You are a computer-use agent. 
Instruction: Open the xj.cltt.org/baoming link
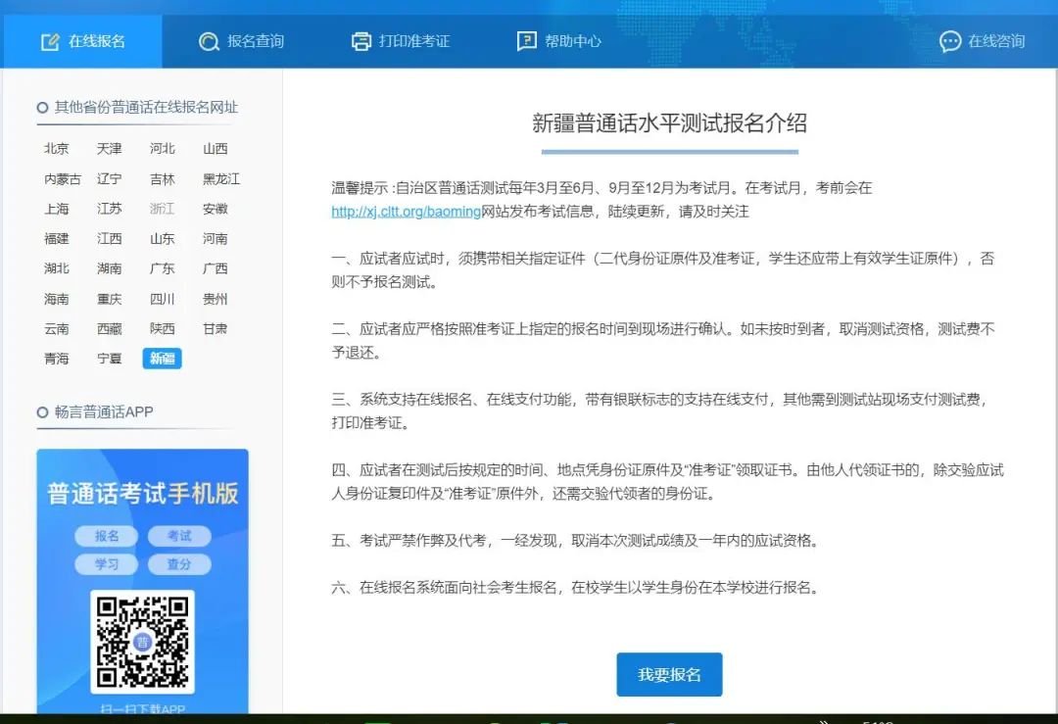pyautogui.click(x=406, y=212)
